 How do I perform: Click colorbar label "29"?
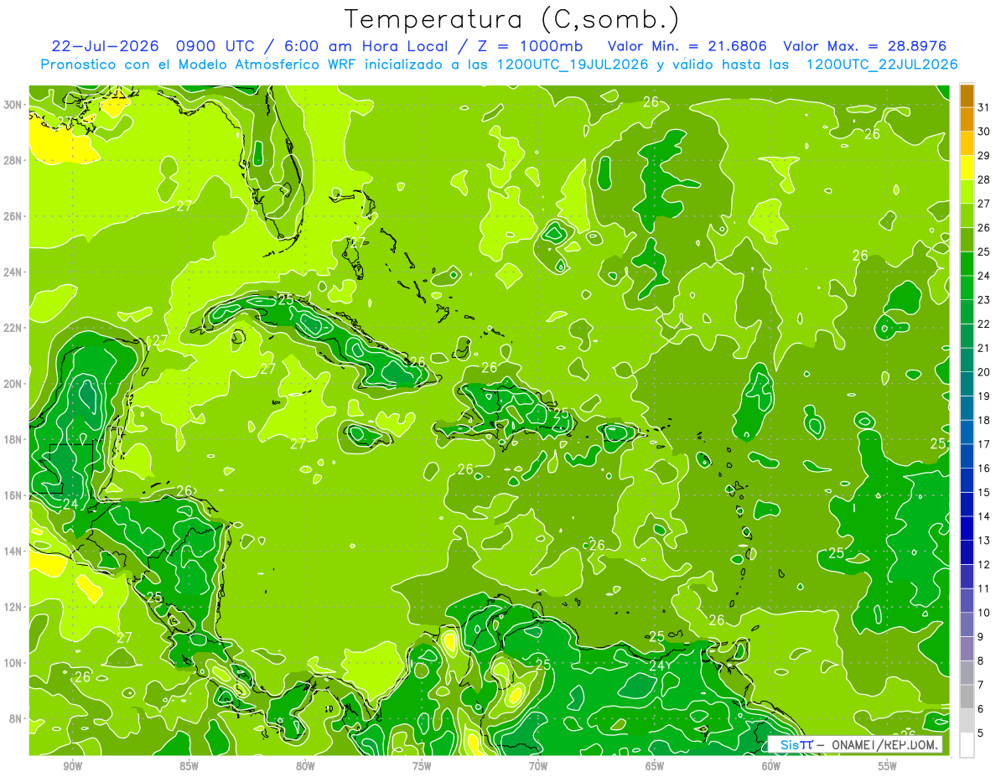[x=984, y=156]
